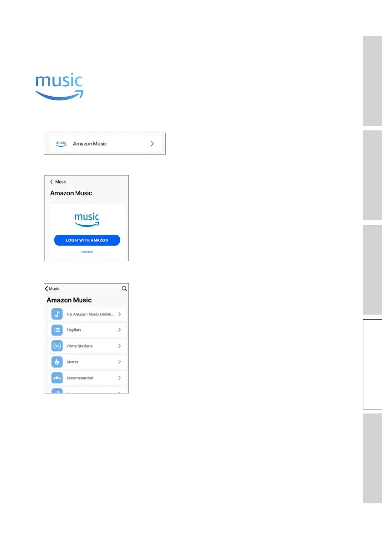
Task: Open the chevron on the Amazon Music service row
Action: point(152,144)
